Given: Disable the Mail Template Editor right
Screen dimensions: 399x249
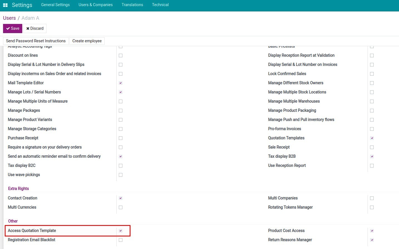Looking at the screenshot, I should pyautogui.click(x=120, y=83).
